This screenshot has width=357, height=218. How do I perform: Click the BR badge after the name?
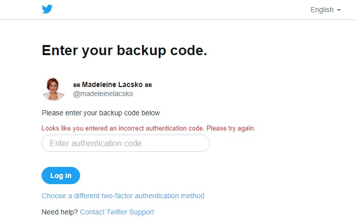pos(149,85)
